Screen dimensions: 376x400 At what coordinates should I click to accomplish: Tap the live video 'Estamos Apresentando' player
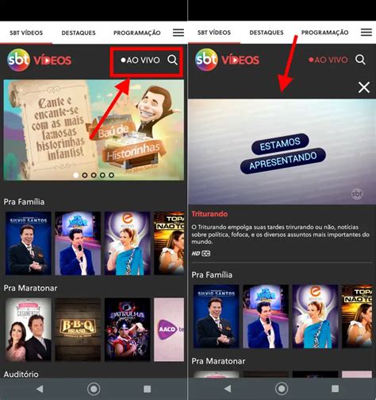(x=282, y=152)
